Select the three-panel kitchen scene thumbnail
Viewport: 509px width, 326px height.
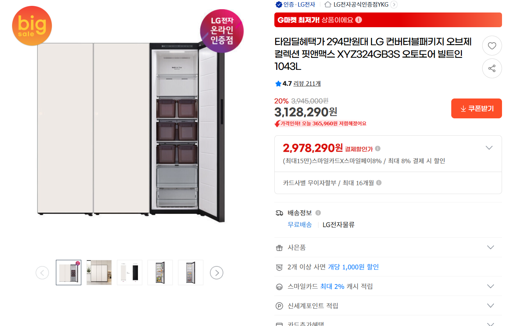99,273
